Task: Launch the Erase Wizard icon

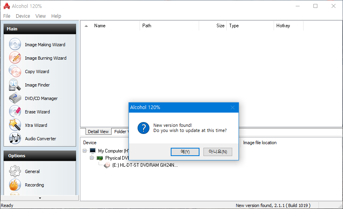Action: 15,112
